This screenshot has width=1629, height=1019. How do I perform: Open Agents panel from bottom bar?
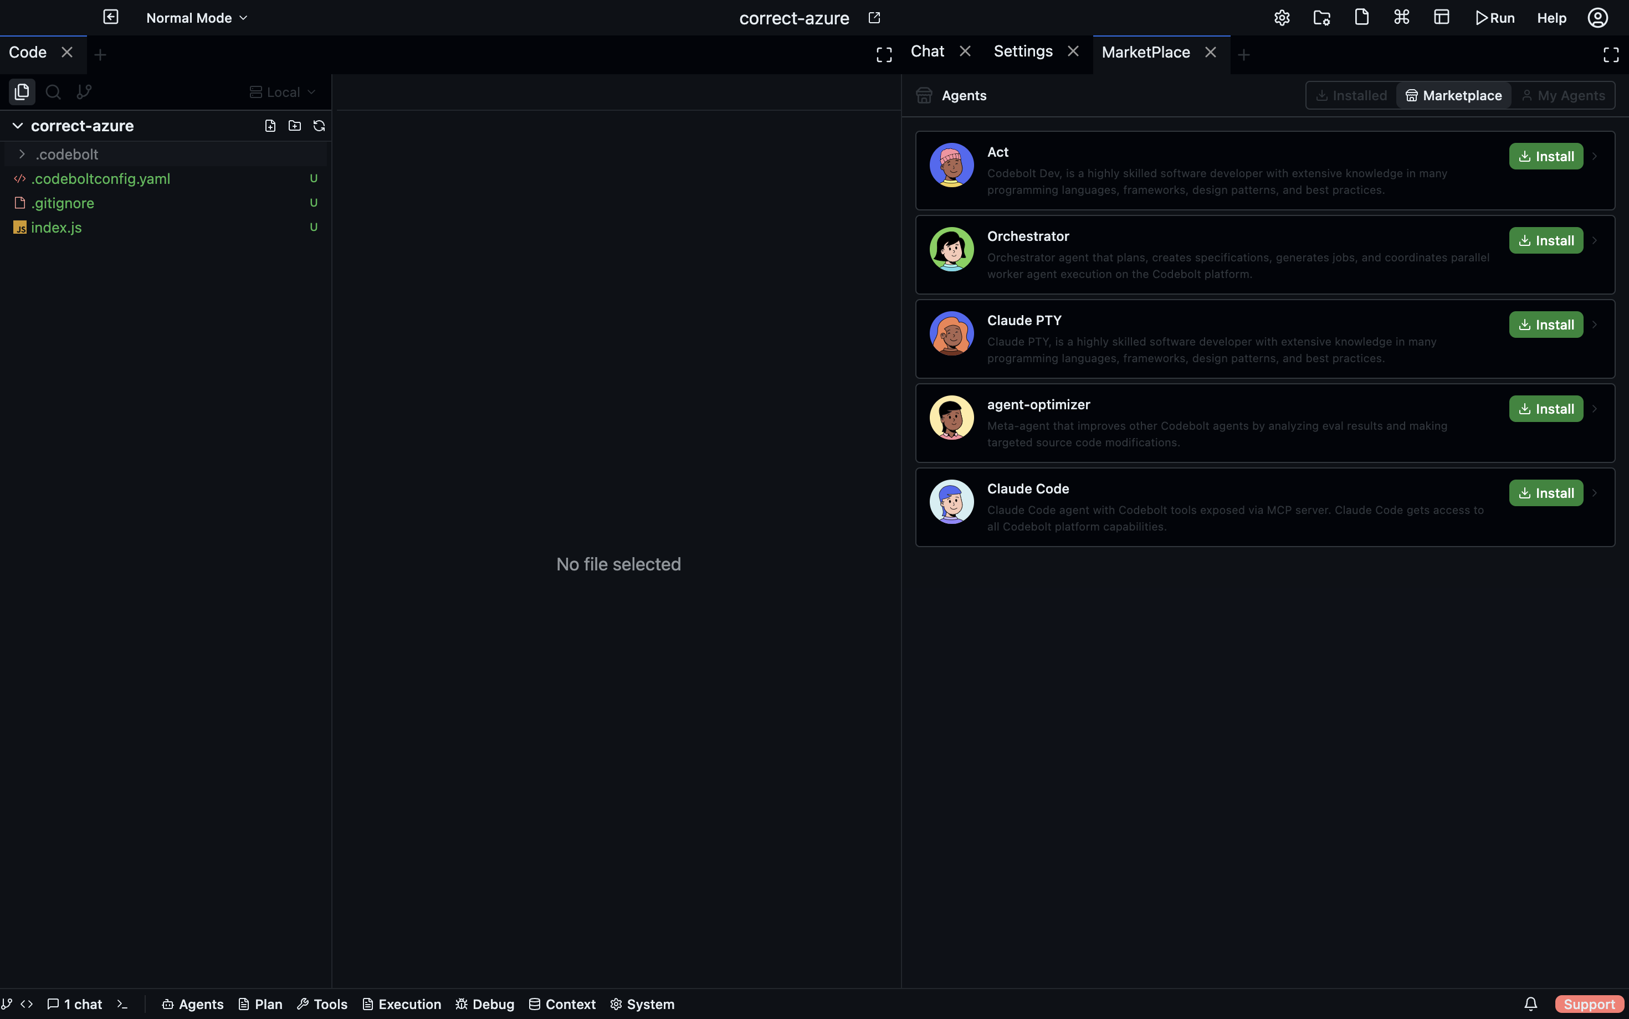[x=193, y=1004]
